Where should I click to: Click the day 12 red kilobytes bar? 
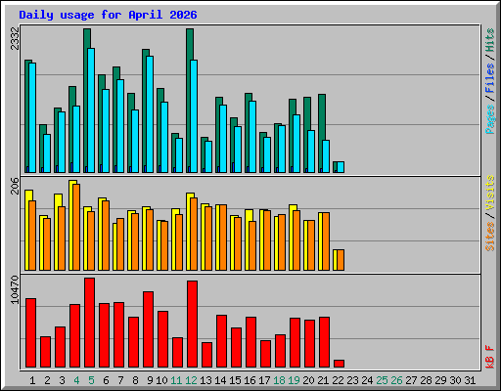[x=193, y=325]
